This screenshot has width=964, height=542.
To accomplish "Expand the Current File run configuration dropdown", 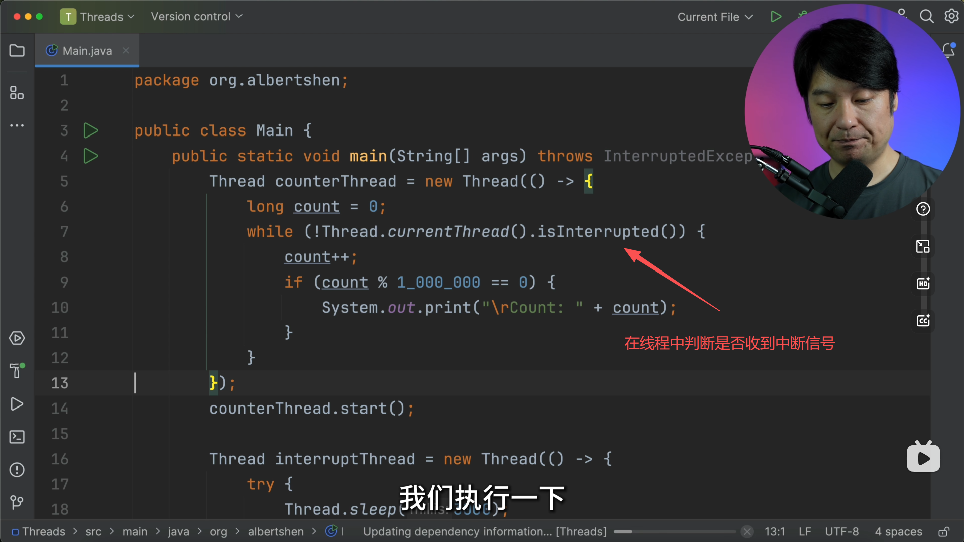I will (x=714, y=17).
